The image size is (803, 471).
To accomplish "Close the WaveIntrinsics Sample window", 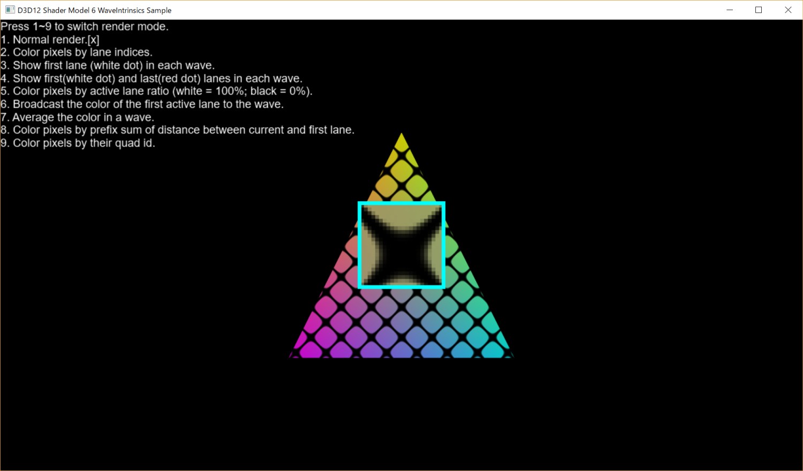I will pos(788,10).
